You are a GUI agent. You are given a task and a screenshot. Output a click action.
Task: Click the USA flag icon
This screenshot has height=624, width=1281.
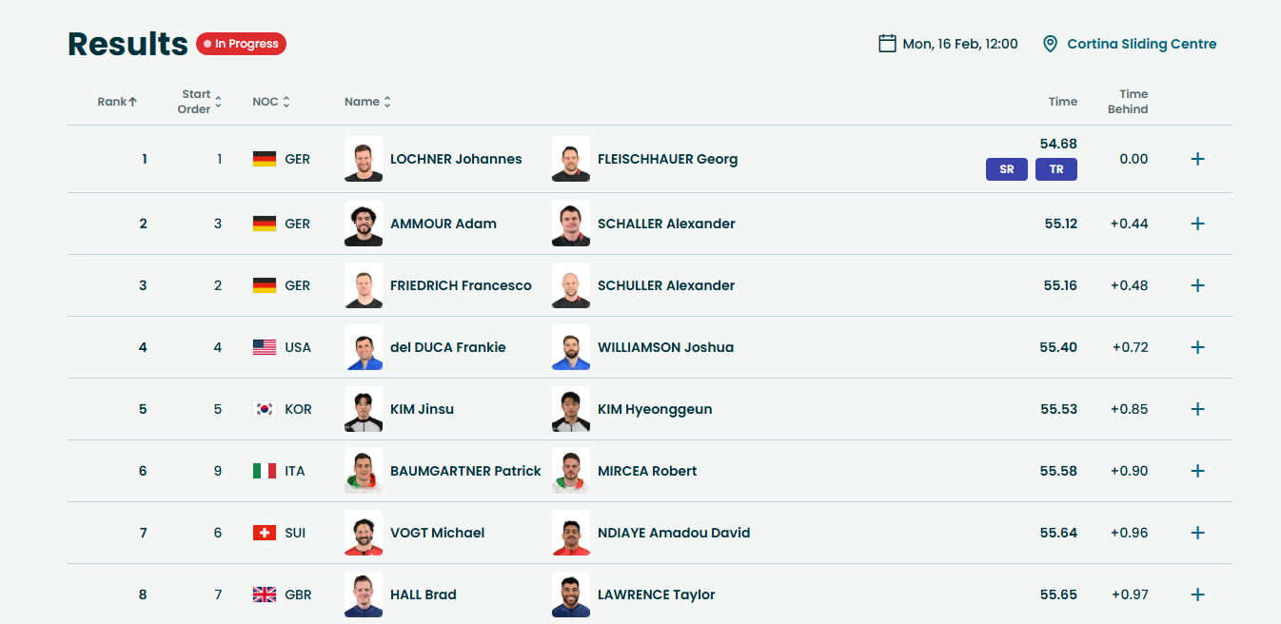(264, 347)
